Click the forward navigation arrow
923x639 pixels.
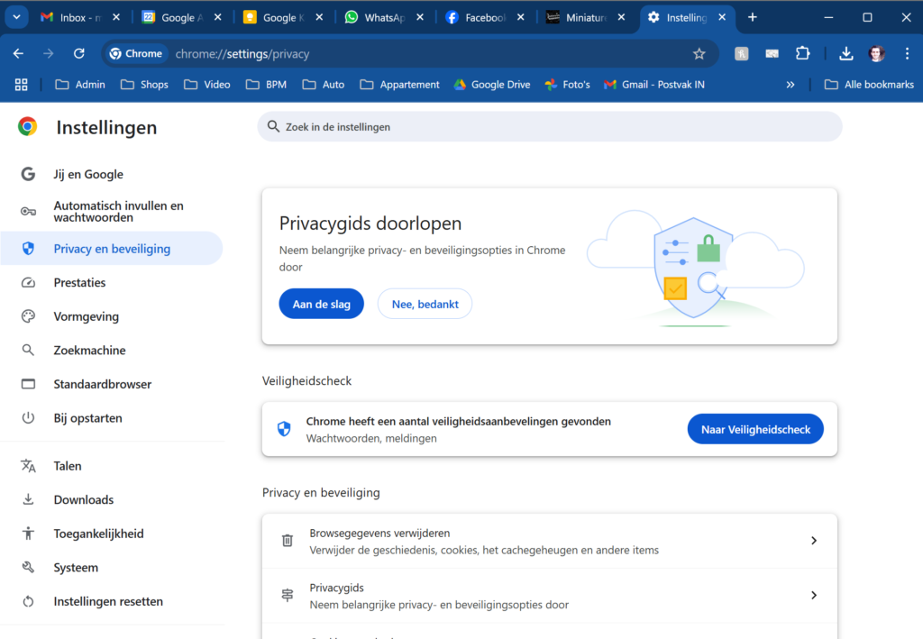tap(49, 53)
